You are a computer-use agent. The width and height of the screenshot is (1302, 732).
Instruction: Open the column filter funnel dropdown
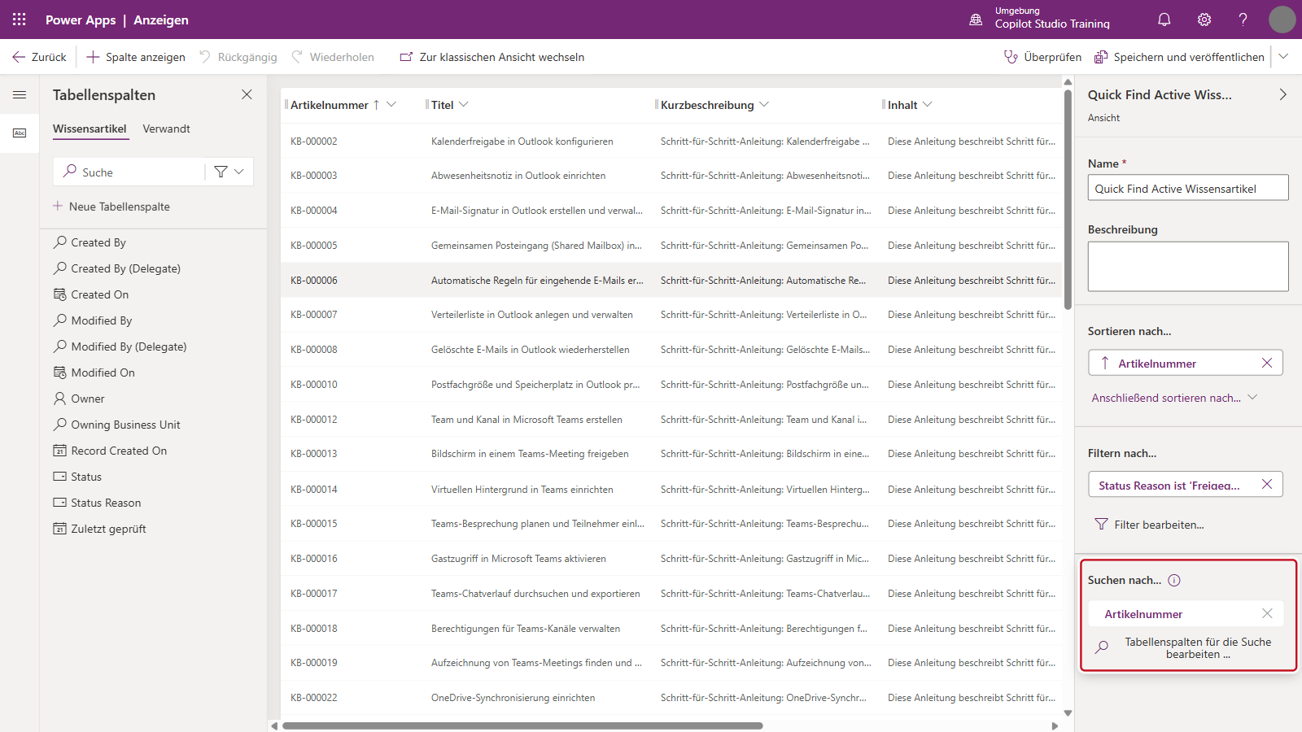(229, 172)
